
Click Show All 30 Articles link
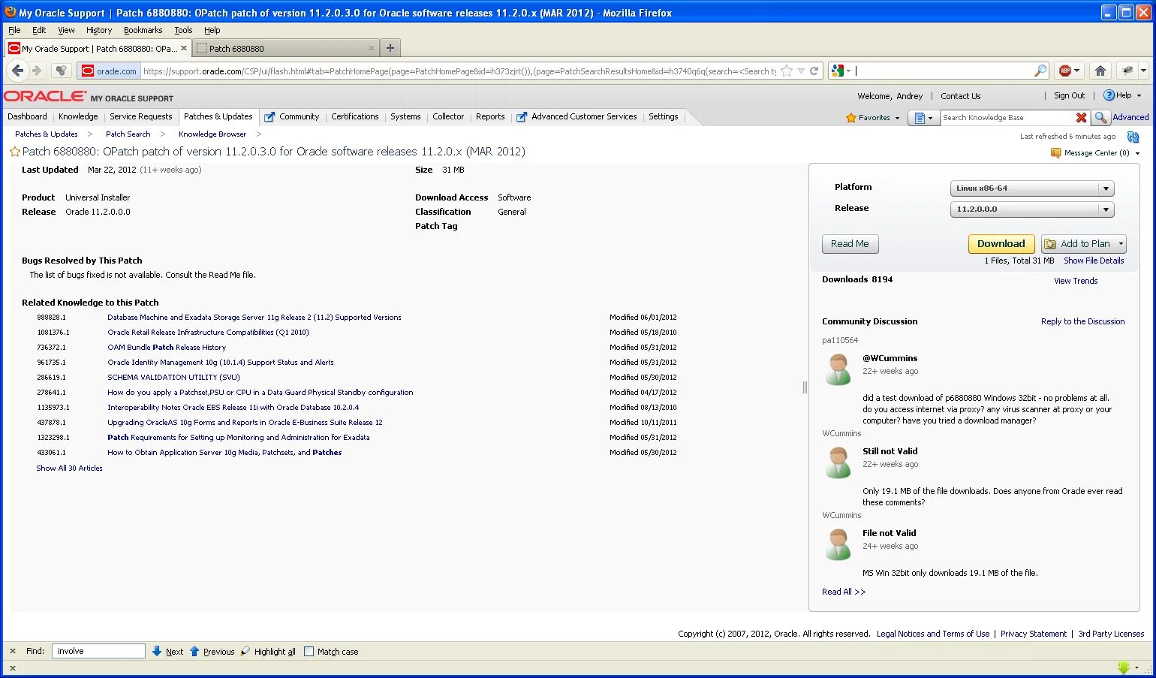pos(69,468)
